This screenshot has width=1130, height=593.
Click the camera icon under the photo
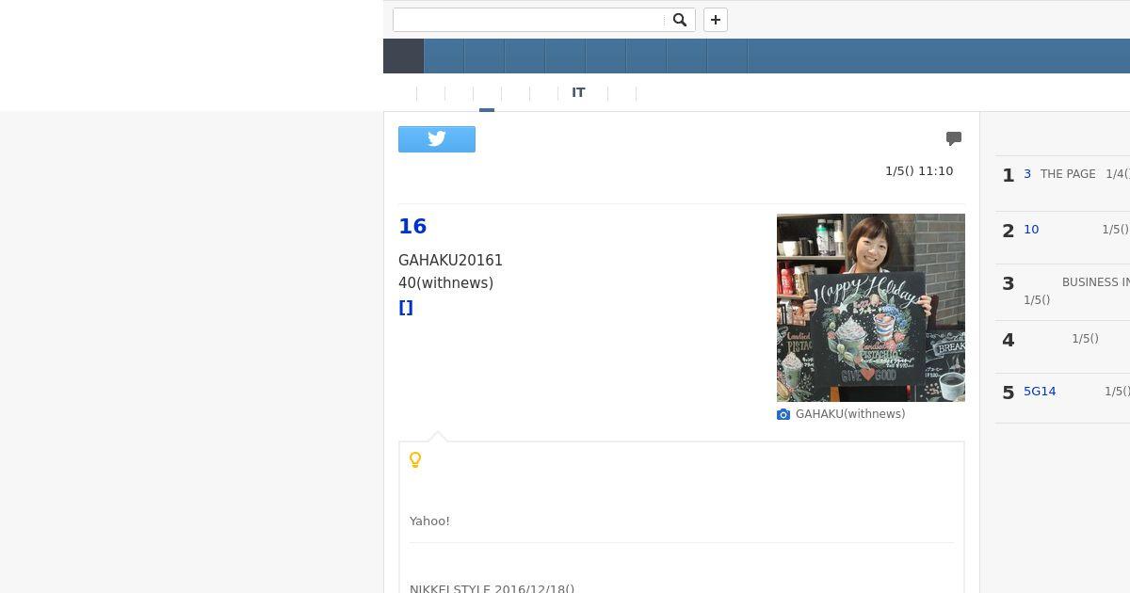(783, 414)
